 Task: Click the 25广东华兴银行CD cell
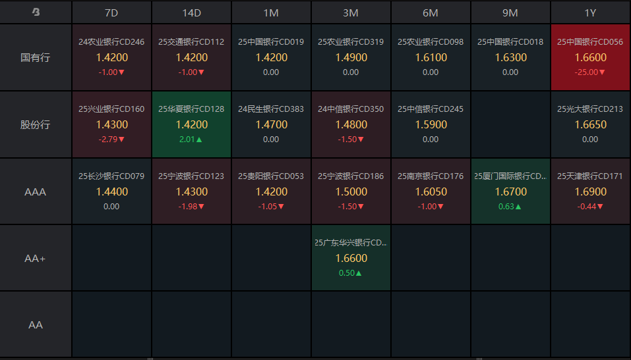click(351, 257)
